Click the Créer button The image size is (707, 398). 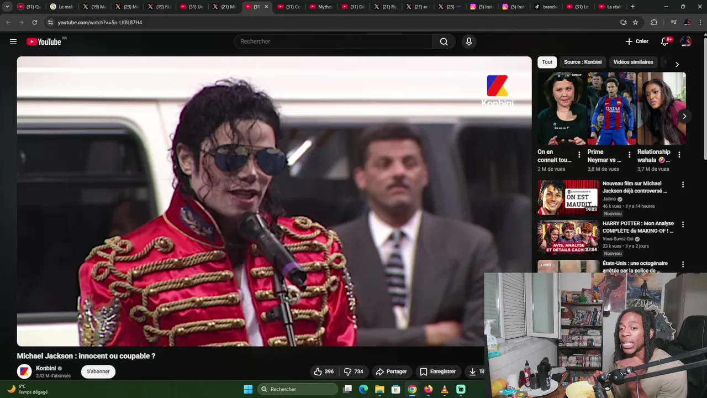(x=637, y=41)
